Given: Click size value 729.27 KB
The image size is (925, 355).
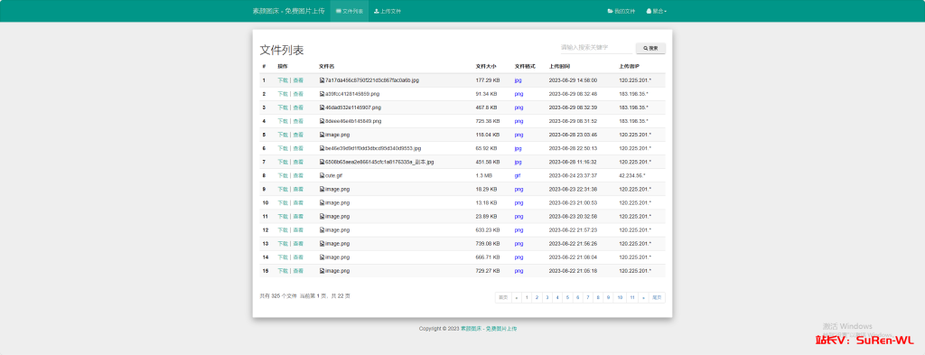Looking at the screenshot, I should pos(487,271).
